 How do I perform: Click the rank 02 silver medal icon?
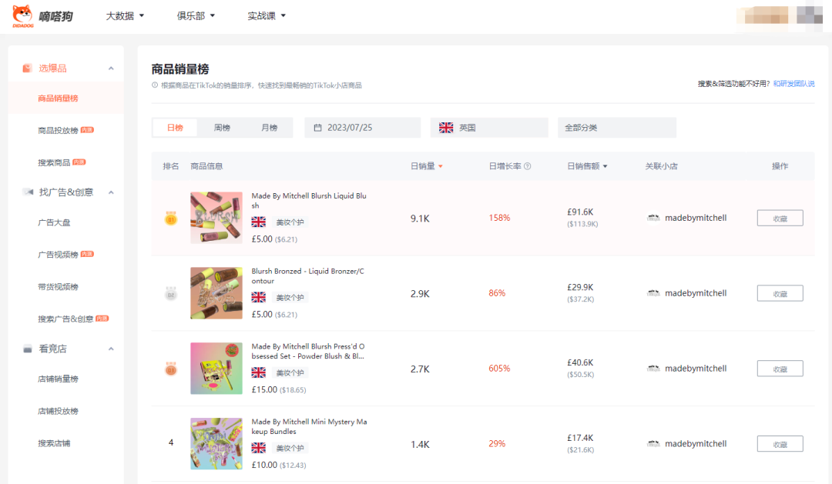171,294
